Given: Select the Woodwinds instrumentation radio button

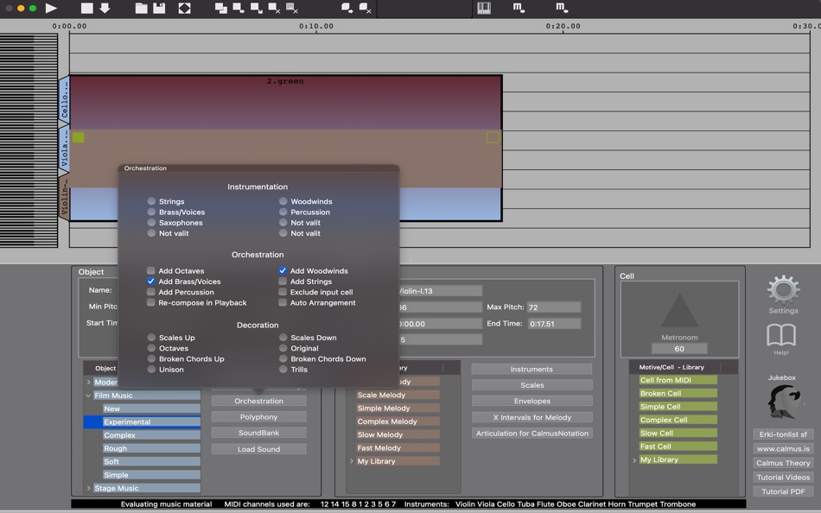Looking at the screenshot, I should tap(283, 200).
